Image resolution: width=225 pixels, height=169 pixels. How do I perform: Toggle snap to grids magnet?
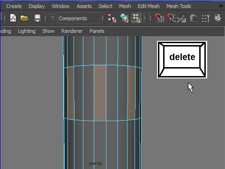159,18
